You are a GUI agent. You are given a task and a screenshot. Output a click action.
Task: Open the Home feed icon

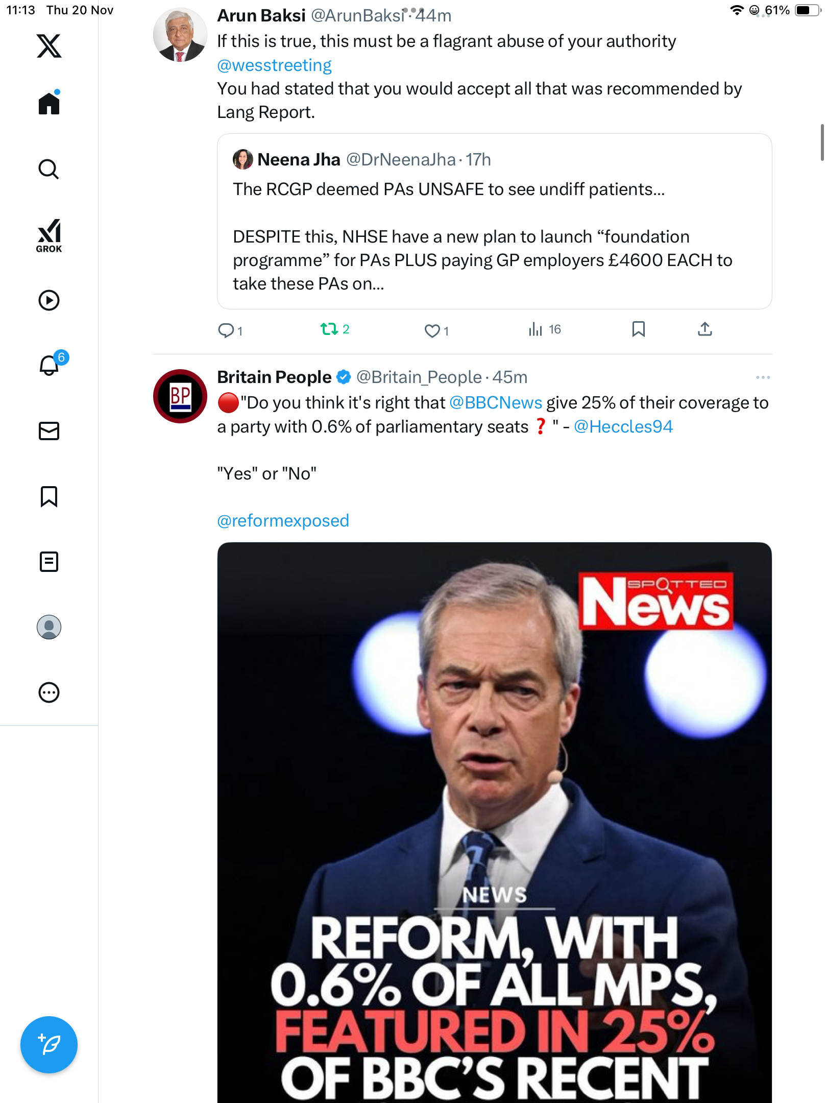point(49,104)
